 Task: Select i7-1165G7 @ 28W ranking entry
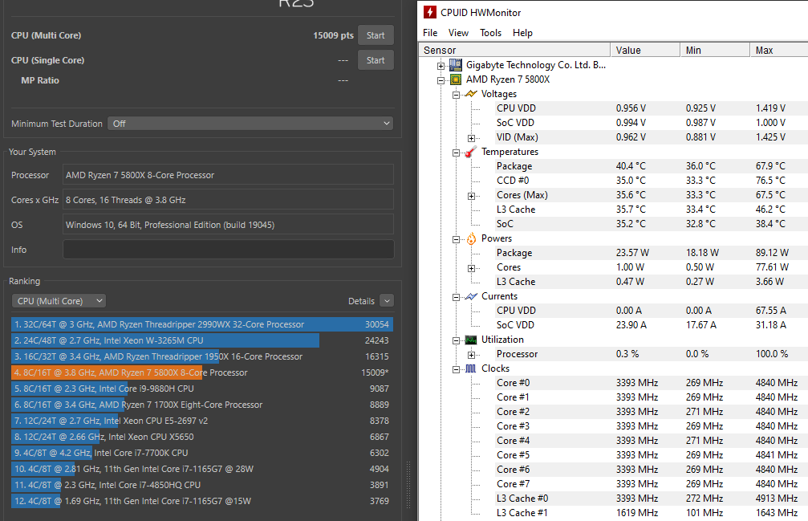point(202,469)
